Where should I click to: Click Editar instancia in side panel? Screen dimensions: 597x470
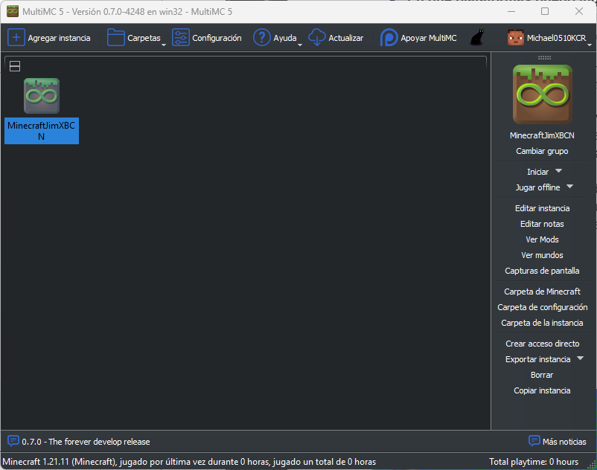tap(542, 208)
